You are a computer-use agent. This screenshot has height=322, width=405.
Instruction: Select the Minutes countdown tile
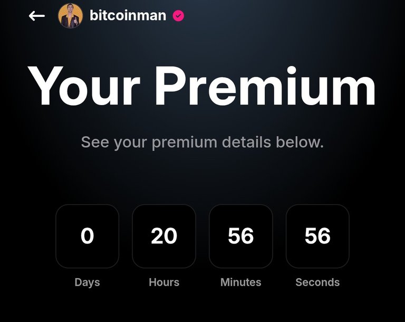[x=240, y=236]
